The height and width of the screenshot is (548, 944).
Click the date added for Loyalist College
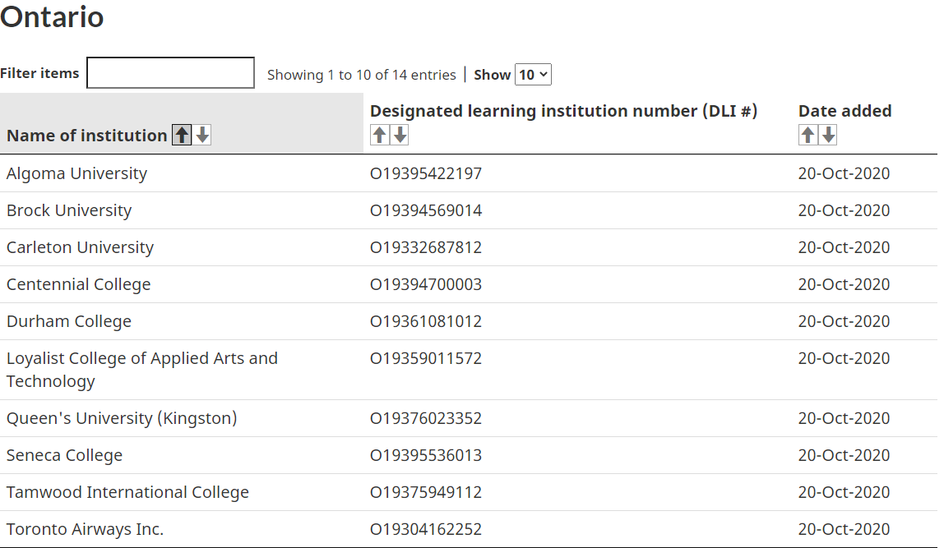pyautogui.click(x=844, y=358)
